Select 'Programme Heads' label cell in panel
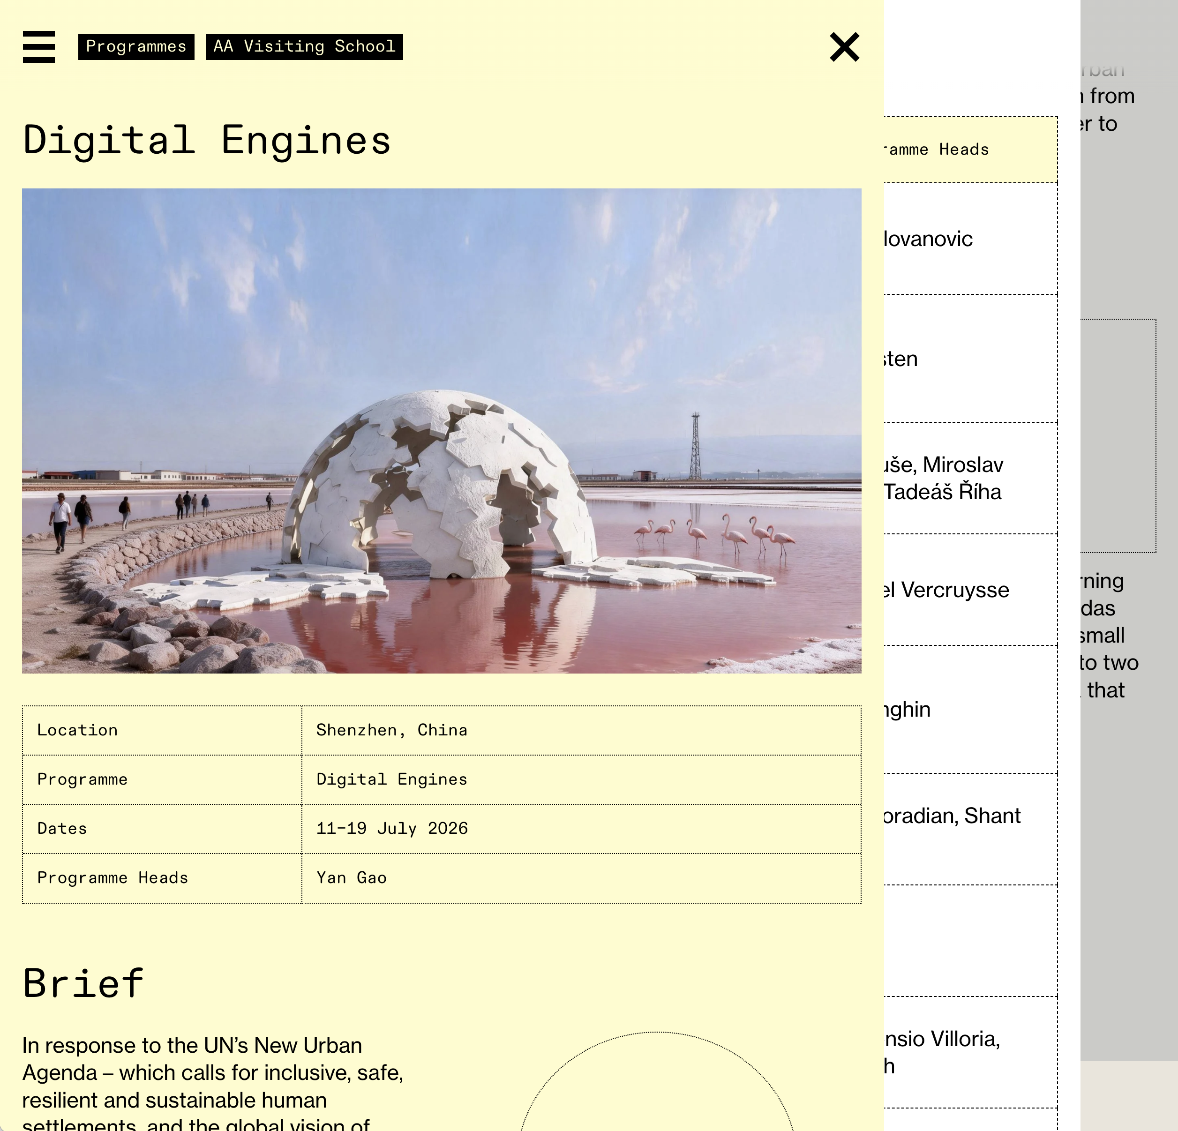 [x=162, y=878]
